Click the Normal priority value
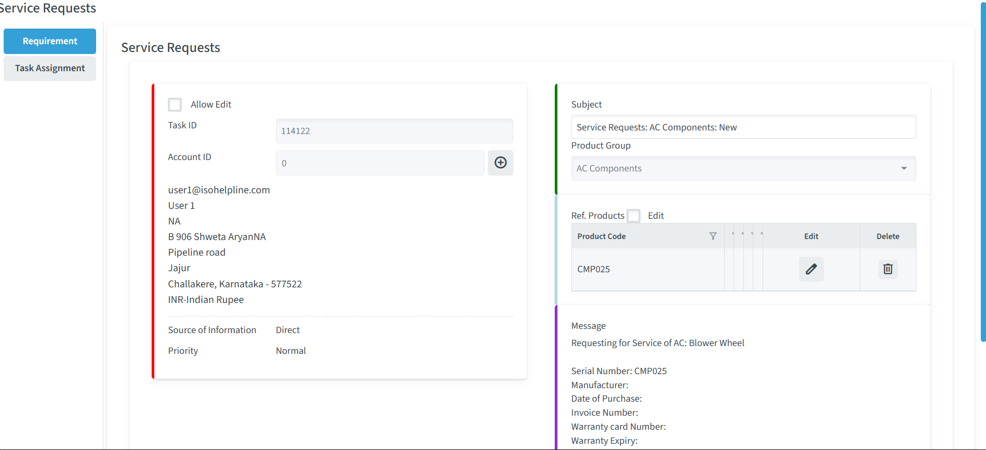986x450 pixels. (x=291, y=351)
